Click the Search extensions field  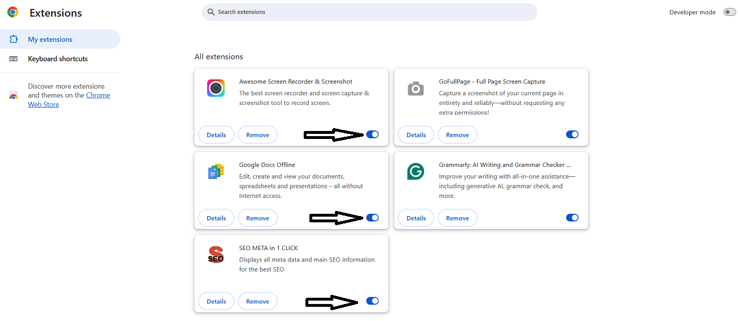[x=370, y=12]
